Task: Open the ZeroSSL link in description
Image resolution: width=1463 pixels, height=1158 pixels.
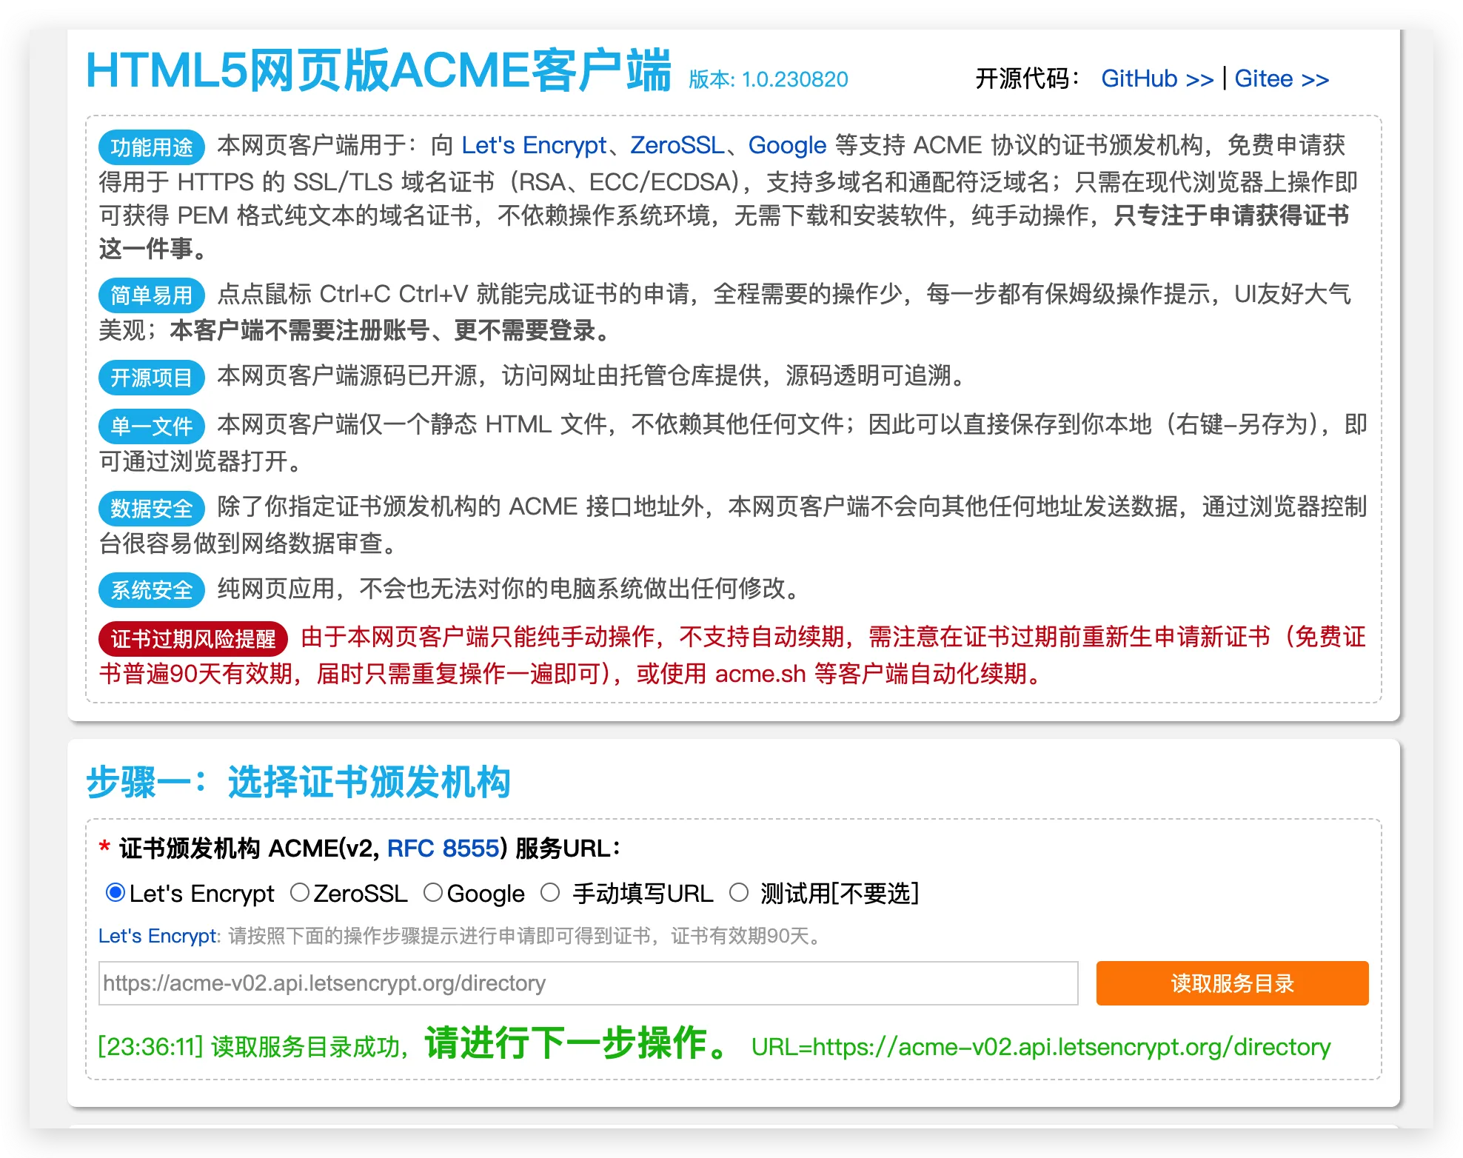Action: point(677,145)
